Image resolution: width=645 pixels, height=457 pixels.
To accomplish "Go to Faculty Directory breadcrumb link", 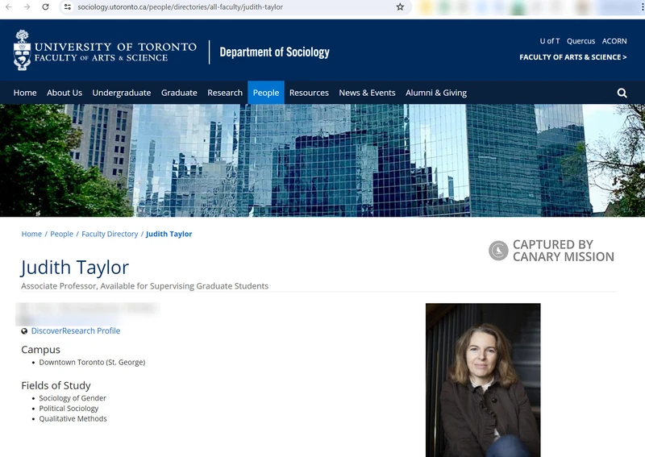I will [x=110, y=234].
